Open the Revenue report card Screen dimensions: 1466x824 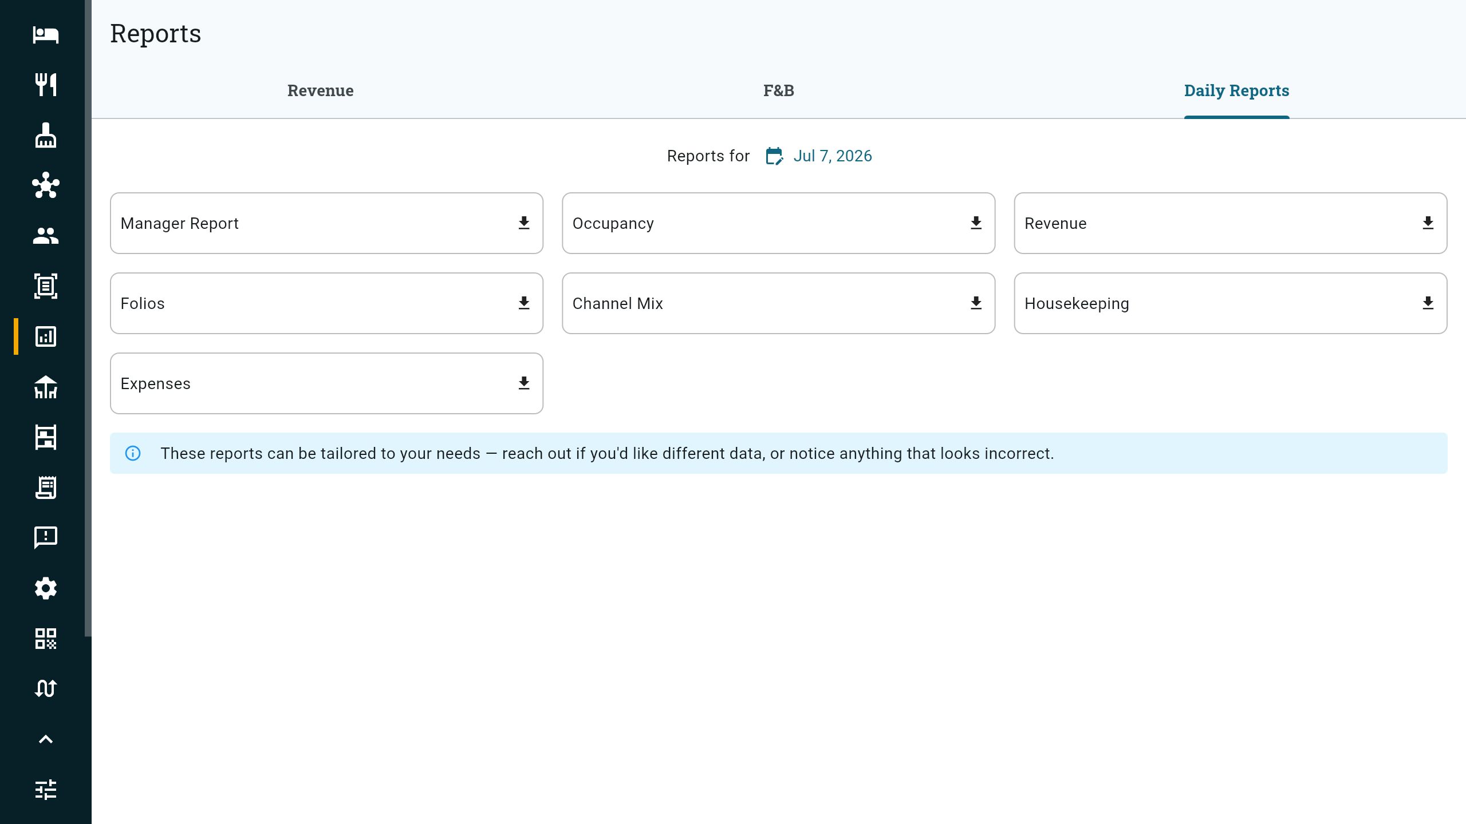[1231, 223]
